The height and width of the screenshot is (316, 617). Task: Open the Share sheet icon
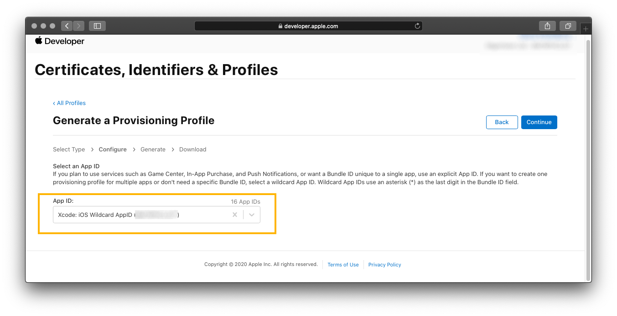[547, 26]
